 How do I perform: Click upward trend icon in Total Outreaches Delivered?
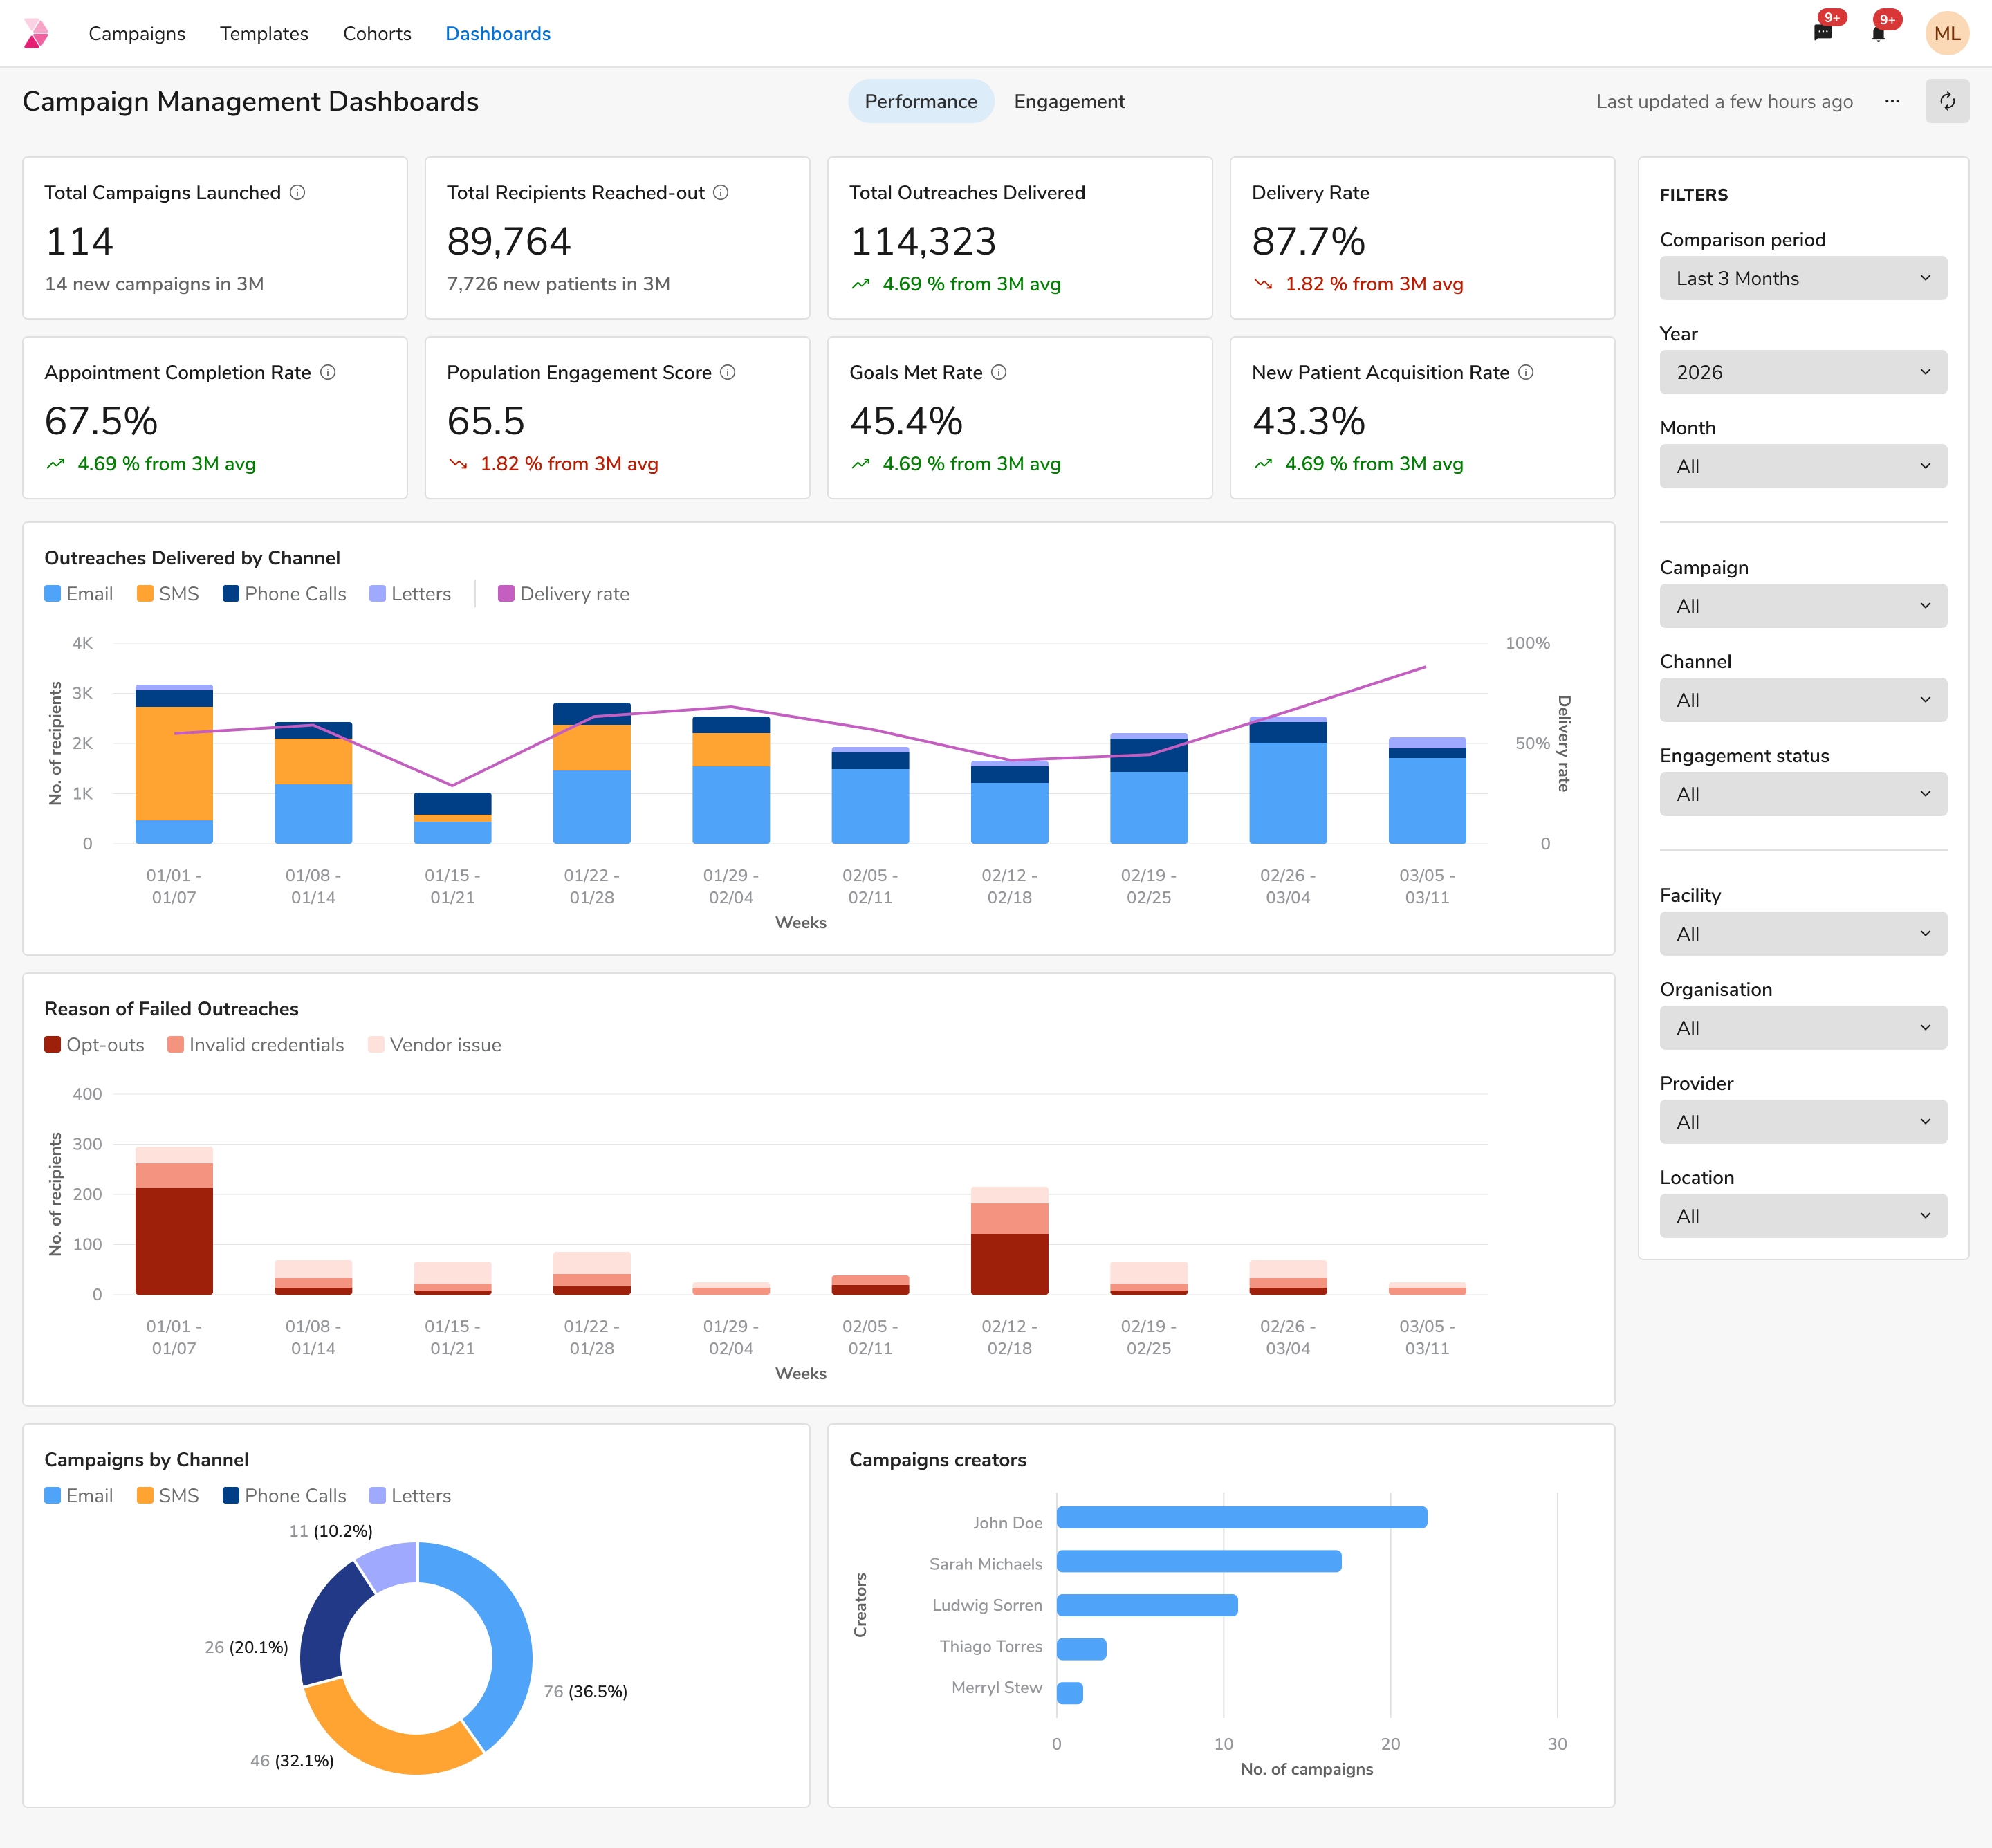point(860,284)
